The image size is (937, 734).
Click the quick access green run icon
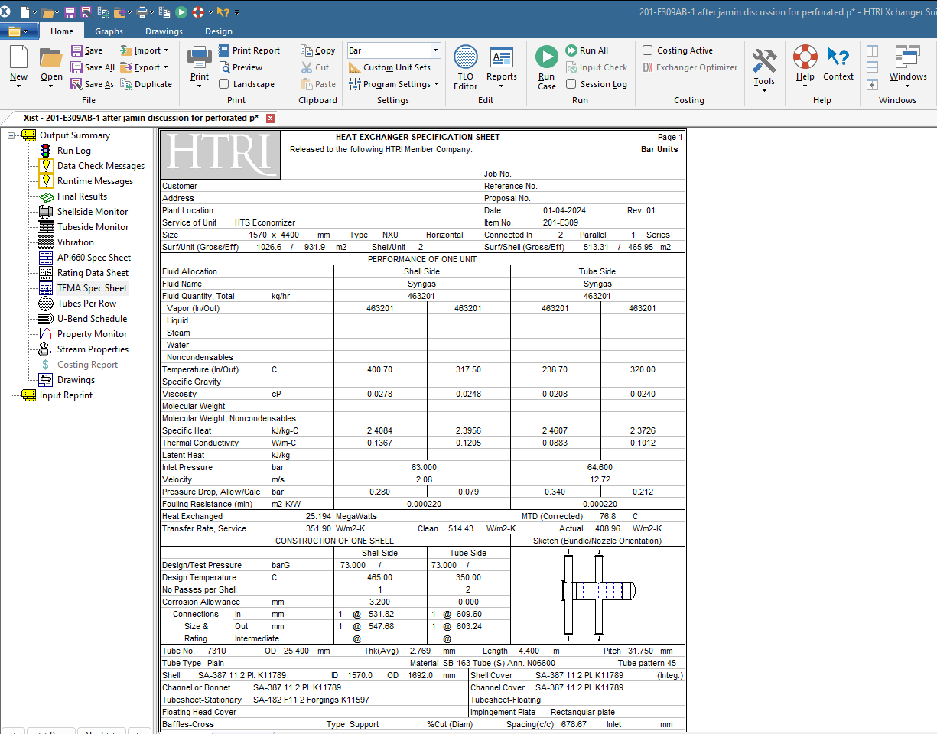pos(181,12)
